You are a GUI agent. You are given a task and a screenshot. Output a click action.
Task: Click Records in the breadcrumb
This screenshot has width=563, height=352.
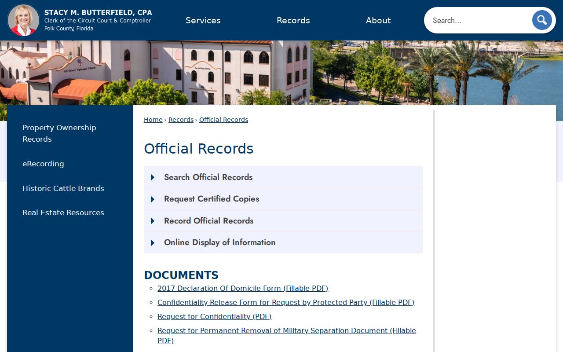(181, 120)
